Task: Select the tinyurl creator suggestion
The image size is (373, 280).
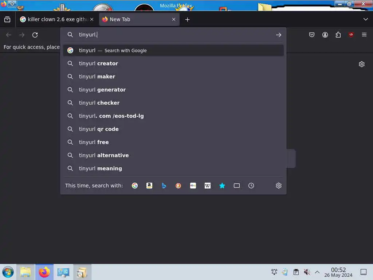Action: pyautogui.click(x=173, y=63)
